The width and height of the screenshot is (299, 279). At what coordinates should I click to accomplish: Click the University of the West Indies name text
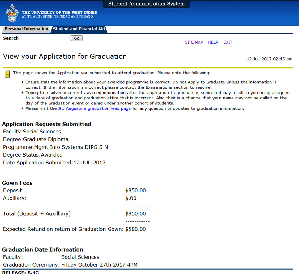[x=59, y=12]
